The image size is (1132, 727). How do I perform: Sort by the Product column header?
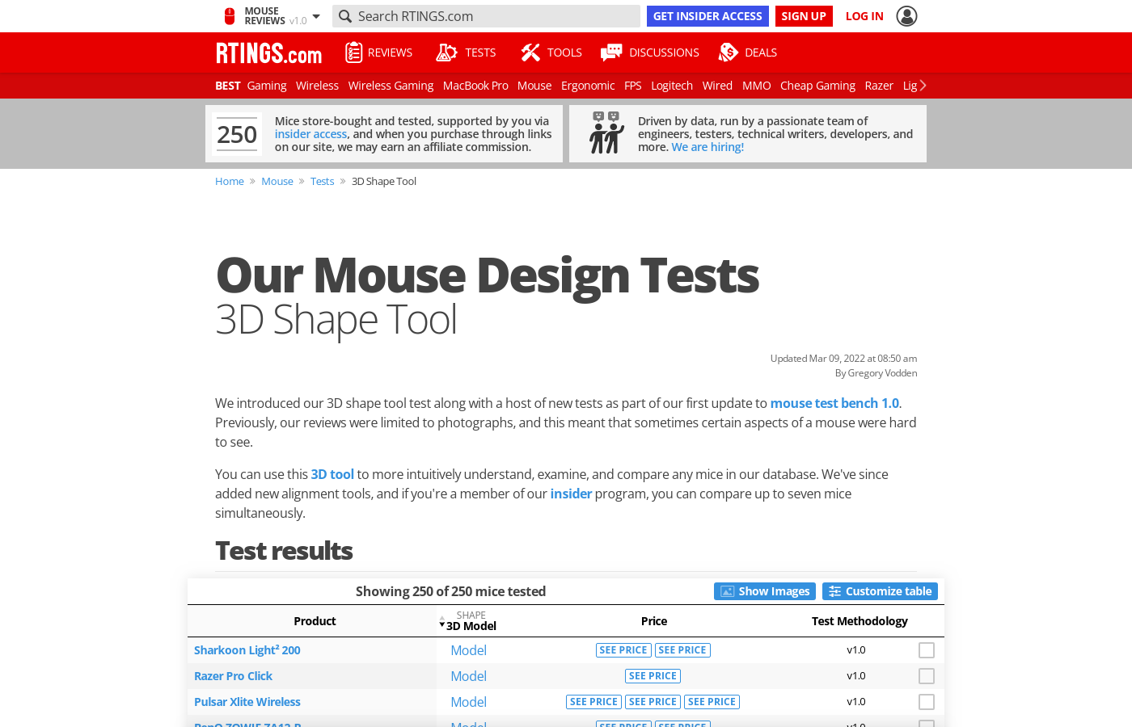pos(315,621)
